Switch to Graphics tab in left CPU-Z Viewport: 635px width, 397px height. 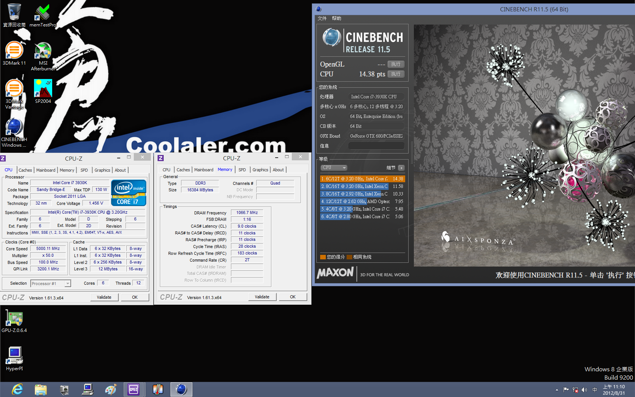[x=102, y=170]
